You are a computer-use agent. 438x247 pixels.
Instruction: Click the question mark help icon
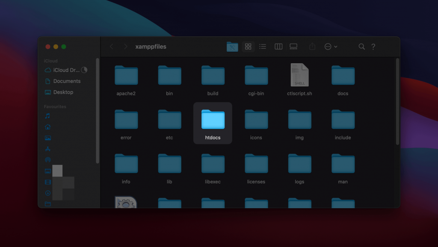click(373, 47)
